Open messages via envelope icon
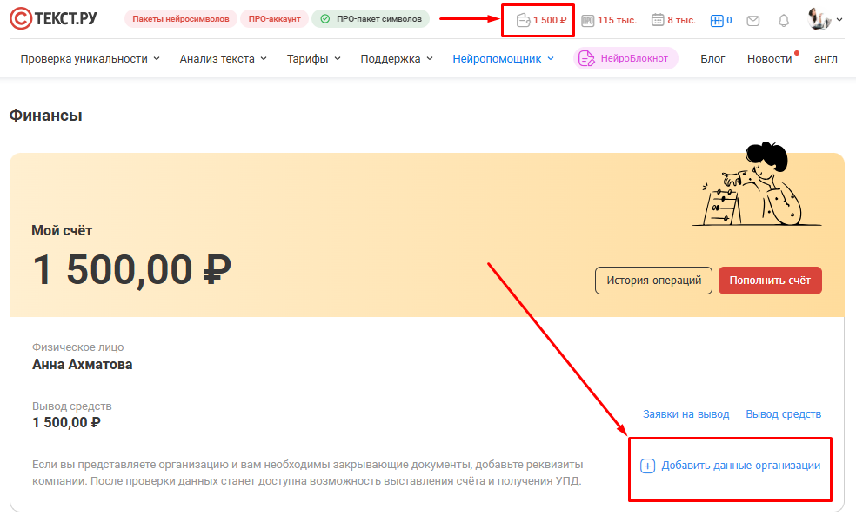The image size is (856, 522). click(x=753, y=20)
